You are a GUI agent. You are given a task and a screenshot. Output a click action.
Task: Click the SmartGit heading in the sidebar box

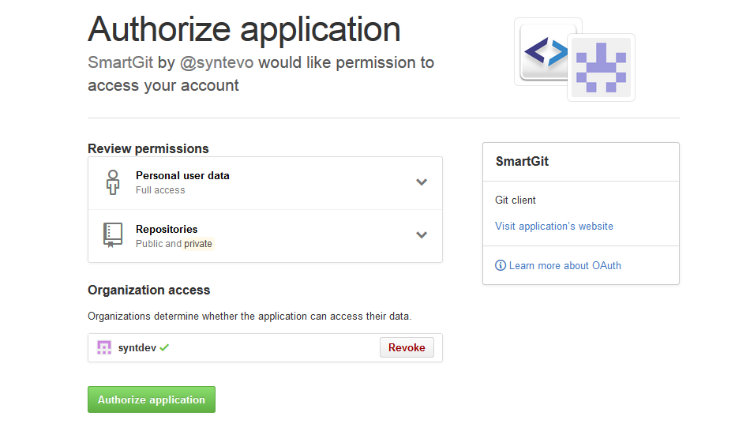pos(522,161)
